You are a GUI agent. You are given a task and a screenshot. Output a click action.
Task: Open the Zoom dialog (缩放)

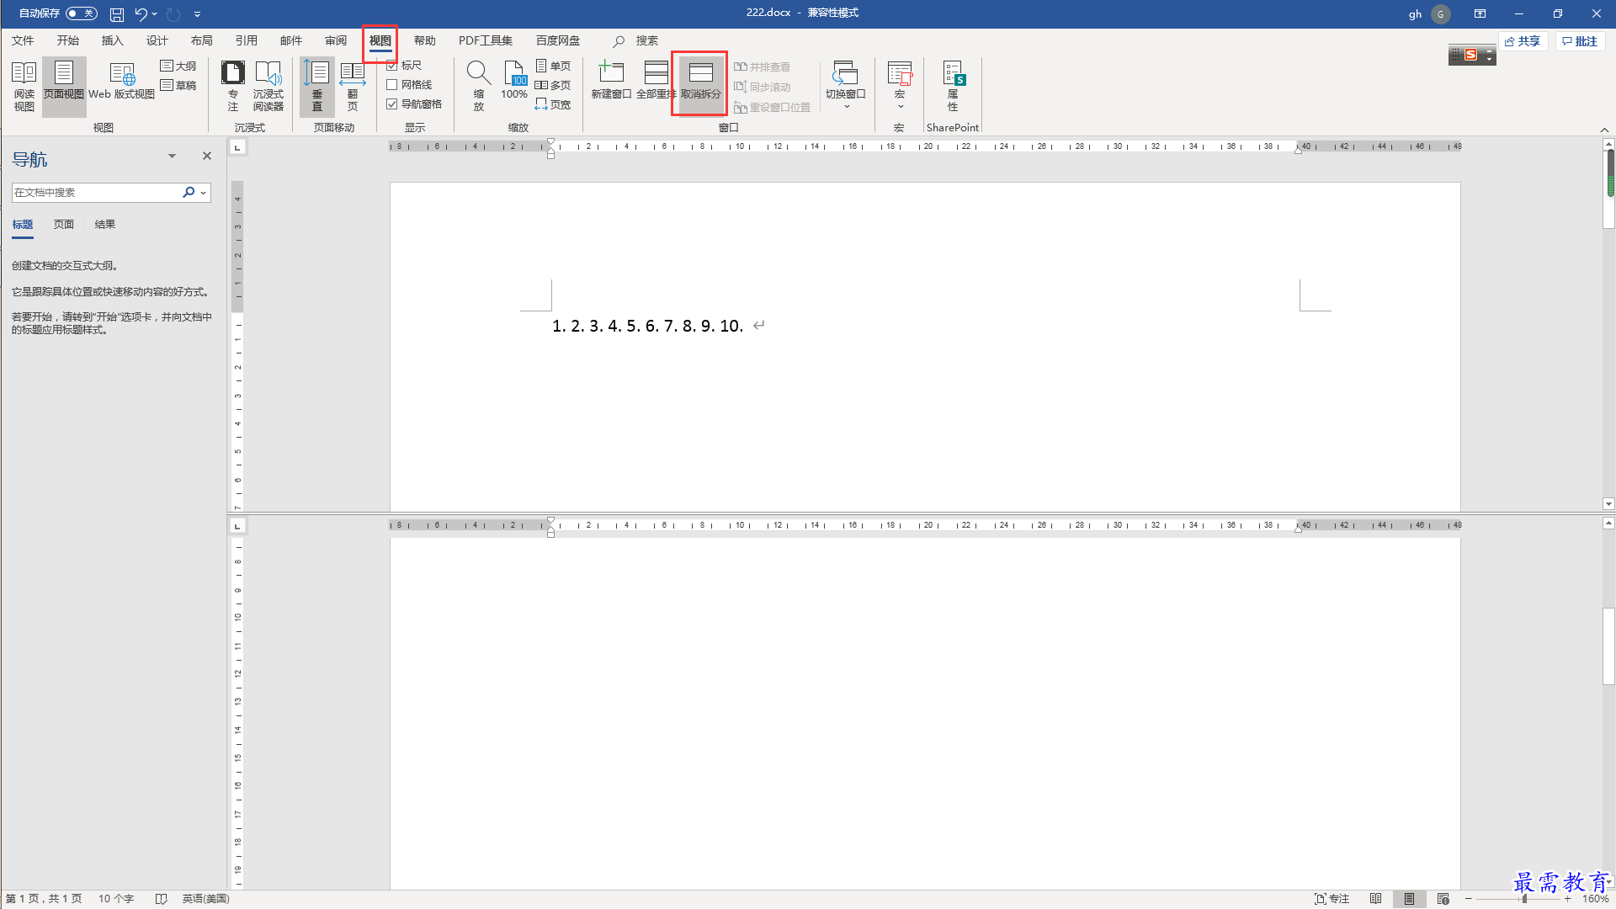479,86
